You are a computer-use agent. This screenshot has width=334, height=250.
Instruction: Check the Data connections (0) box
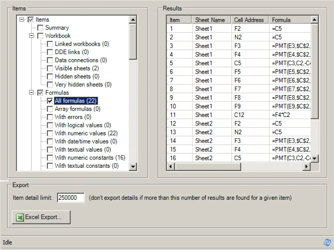[x=50, y=60]
